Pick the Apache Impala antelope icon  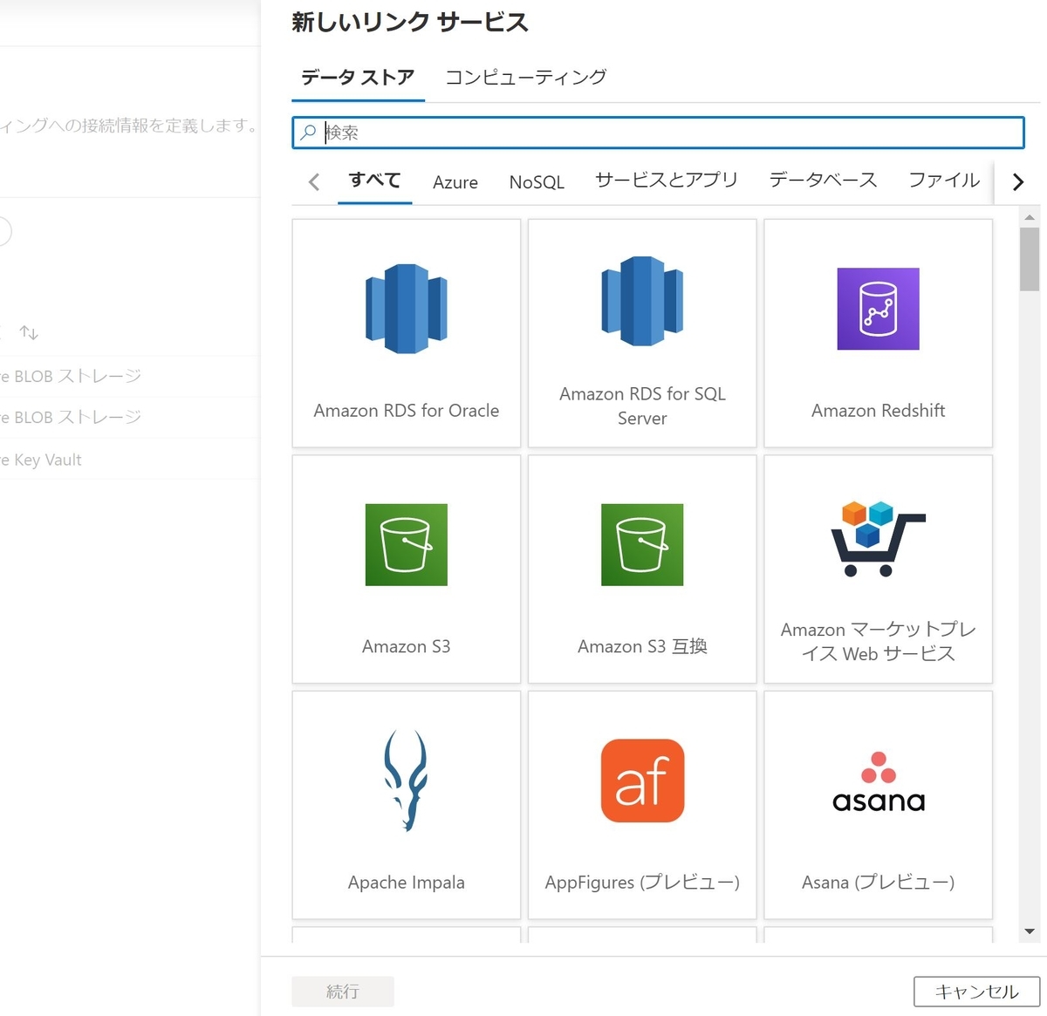[x=407, y=781]
